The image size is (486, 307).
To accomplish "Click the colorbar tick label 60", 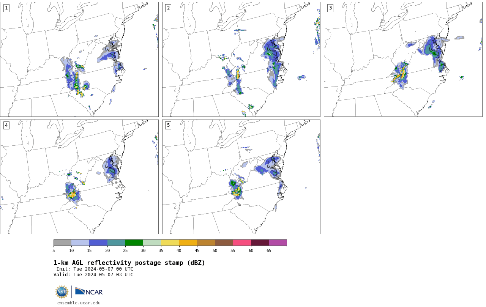I will pos(251,250).
